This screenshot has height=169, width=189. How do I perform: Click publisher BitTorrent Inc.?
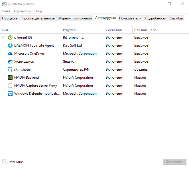pos(74,37)
